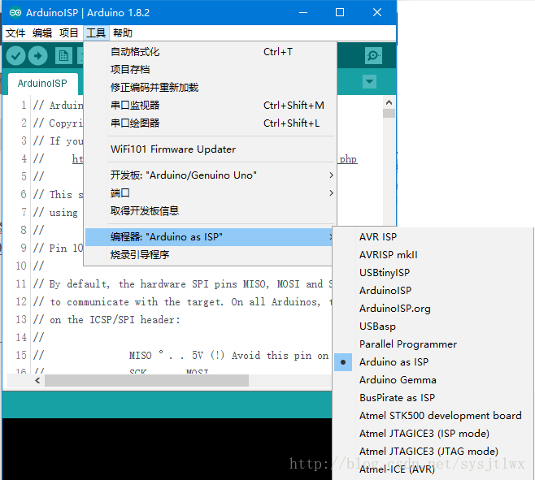Expand 编程器 Arduino as ISP submenu

coord(209,237)
